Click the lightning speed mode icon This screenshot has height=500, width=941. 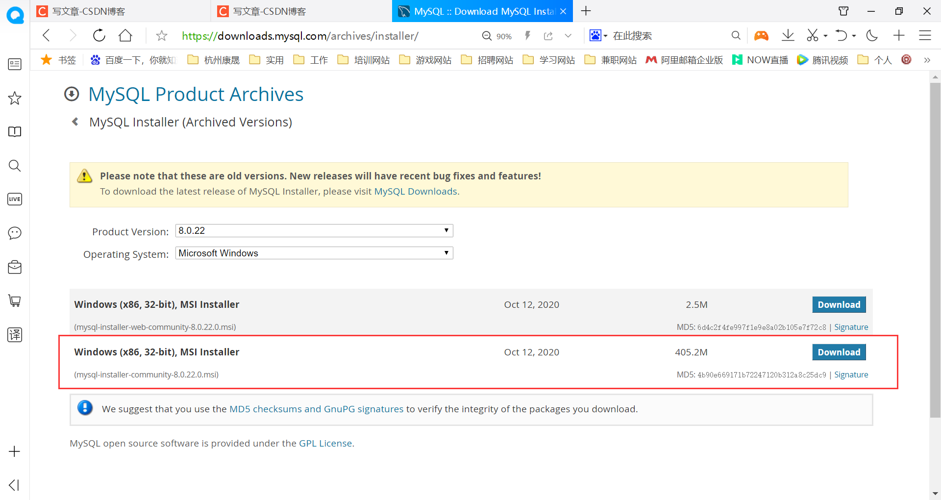click(528, 35)
